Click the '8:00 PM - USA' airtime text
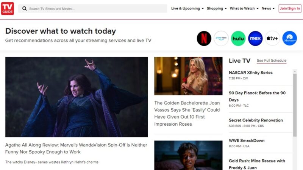Image resolution: width=303 pixels, height=170 pixels. click(239, 146)
